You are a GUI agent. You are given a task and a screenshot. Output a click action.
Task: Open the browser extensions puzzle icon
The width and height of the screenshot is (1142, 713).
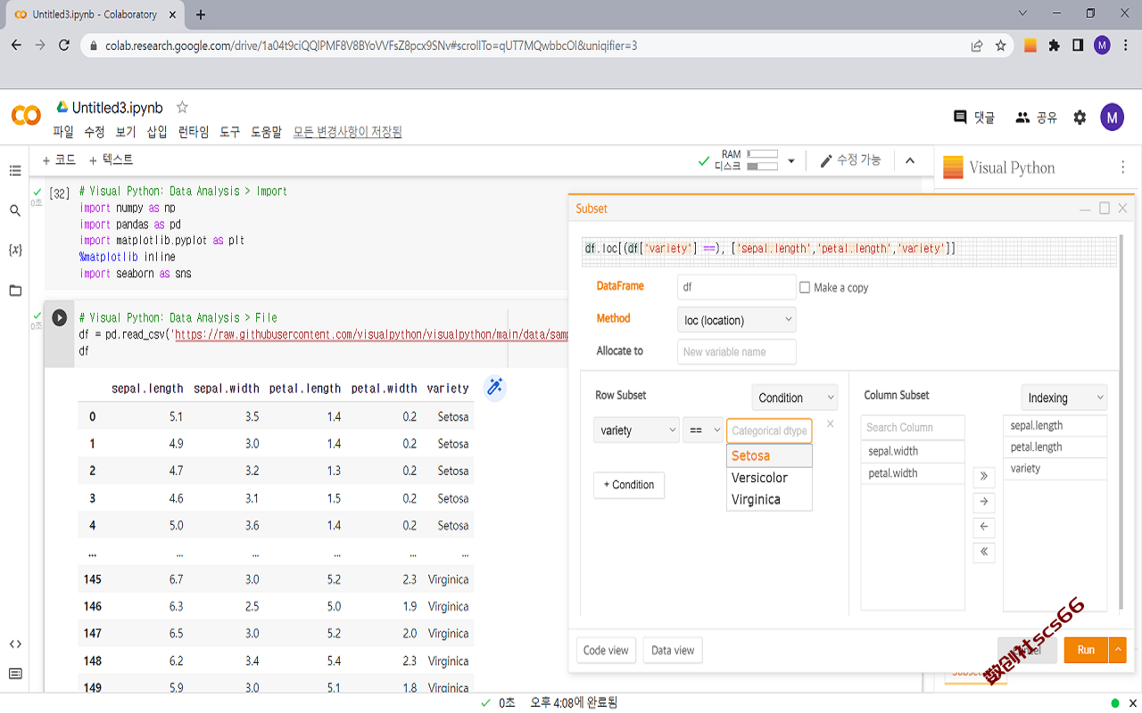click(x=1054, y=45)
